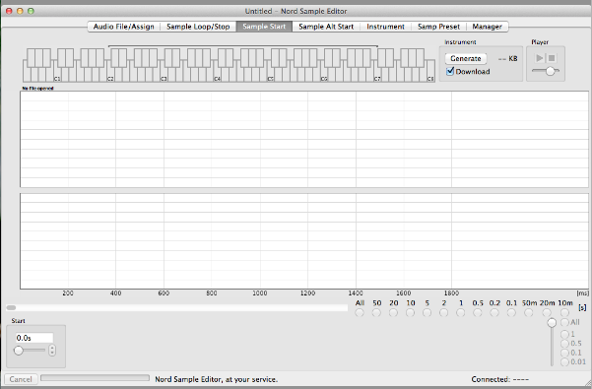Select the All horizontal zoom radio
The height and width of the screenshot is (389, 592).
pyautogui.click(x=360, y=313)
